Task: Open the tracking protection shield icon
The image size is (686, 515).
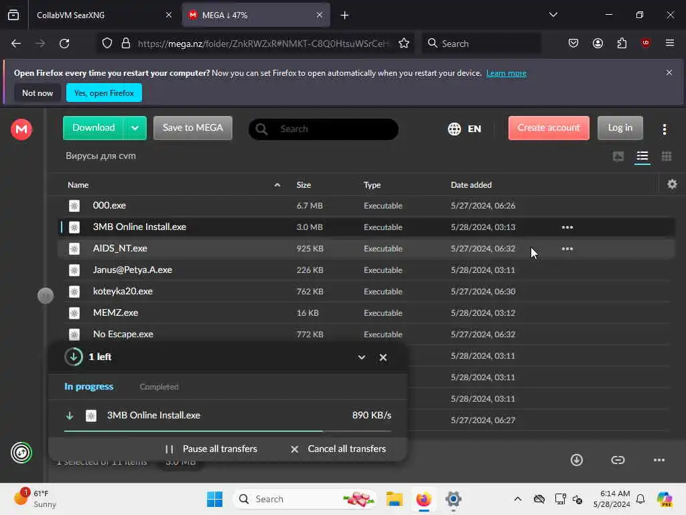Action: click(x=107, y=44)
